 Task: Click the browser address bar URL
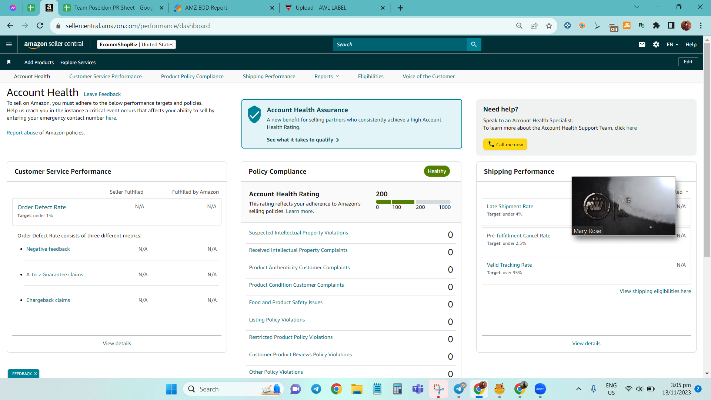(138, 26)
